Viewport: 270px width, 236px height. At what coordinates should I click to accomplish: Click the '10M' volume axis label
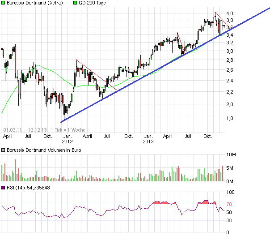231,154
